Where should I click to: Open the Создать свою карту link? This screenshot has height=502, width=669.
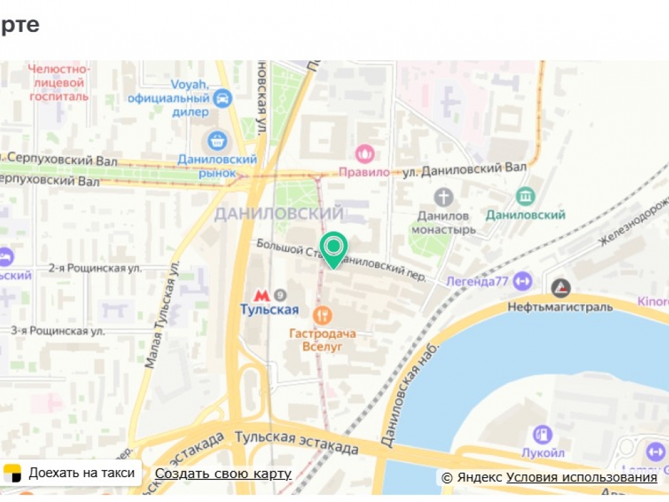[223, 473]
